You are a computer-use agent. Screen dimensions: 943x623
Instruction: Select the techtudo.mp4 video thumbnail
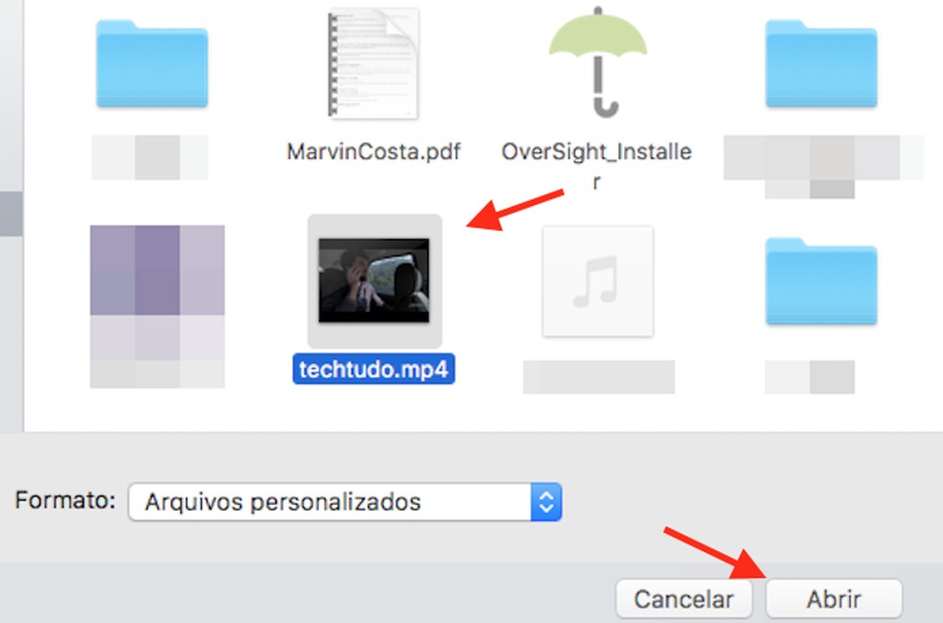click(x=374, y=281)
